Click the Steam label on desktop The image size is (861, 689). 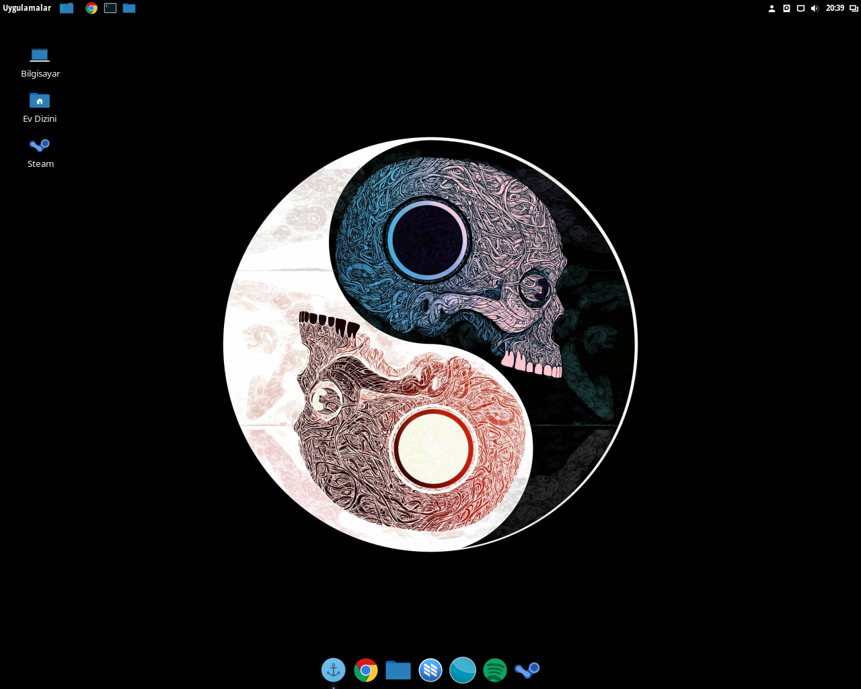(40, 164)
